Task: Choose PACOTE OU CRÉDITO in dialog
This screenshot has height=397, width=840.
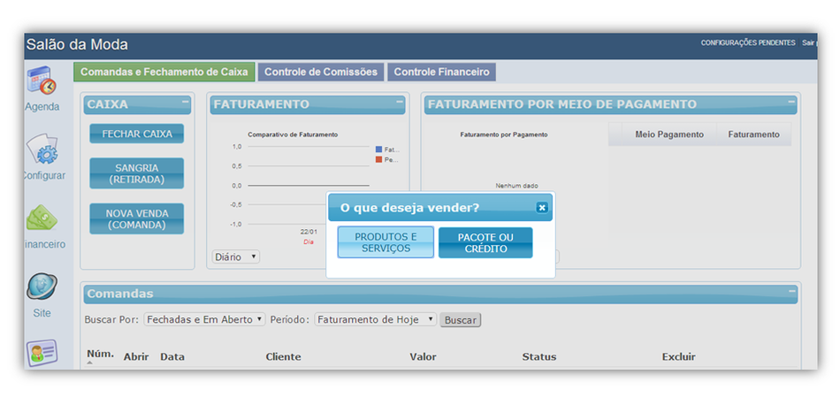Action: pos(485,242)
